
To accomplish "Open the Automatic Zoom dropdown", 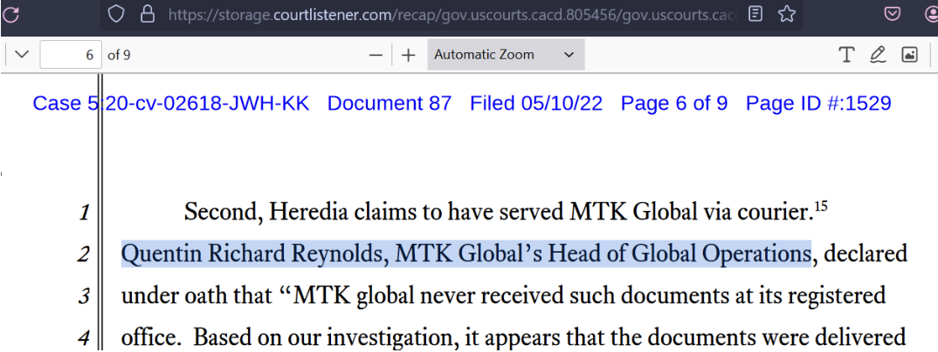I will click(x=506, y=55).
